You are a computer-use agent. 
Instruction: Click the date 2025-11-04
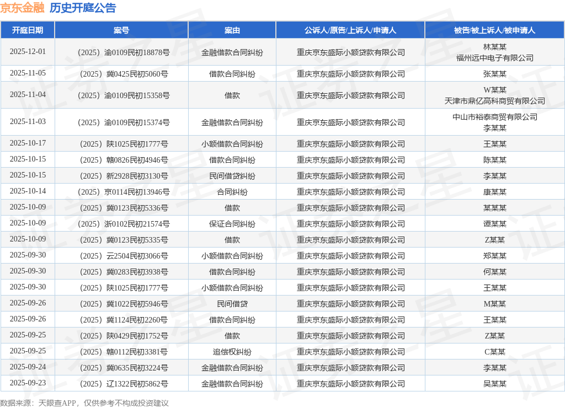[x=28, y=94]
